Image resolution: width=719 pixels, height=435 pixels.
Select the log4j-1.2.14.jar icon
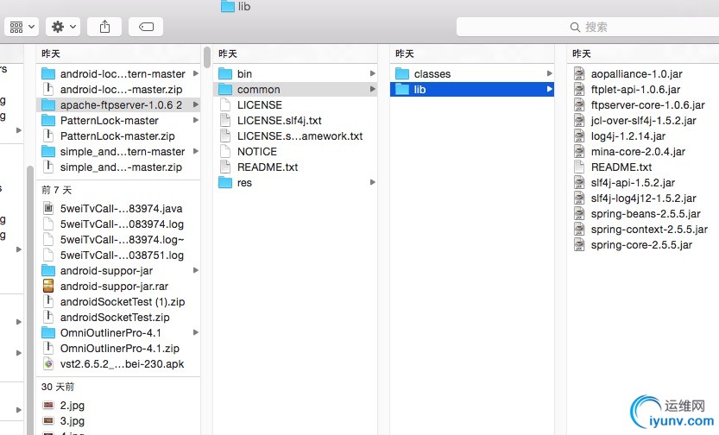[x=580, y=136]
